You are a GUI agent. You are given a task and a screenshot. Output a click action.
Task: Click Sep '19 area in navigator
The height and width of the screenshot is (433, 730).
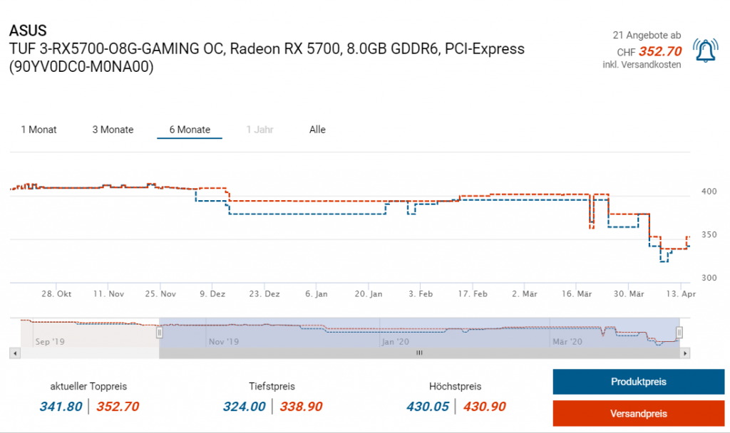pyautogui.click(x=50, y=342)
